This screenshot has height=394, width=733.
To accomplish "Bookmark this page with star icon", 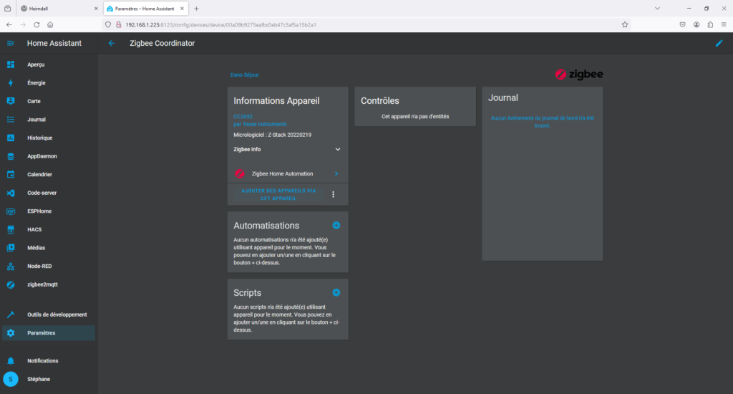I will pos(624,25).
